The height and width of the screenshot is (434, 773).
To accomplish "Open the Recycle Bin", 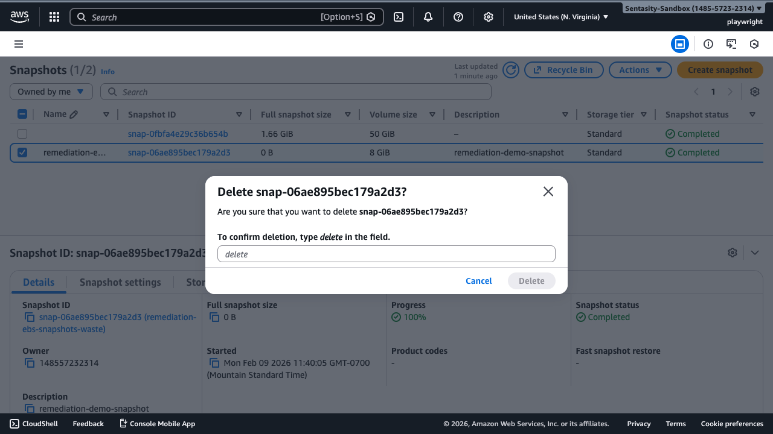I will click(563, 69).
